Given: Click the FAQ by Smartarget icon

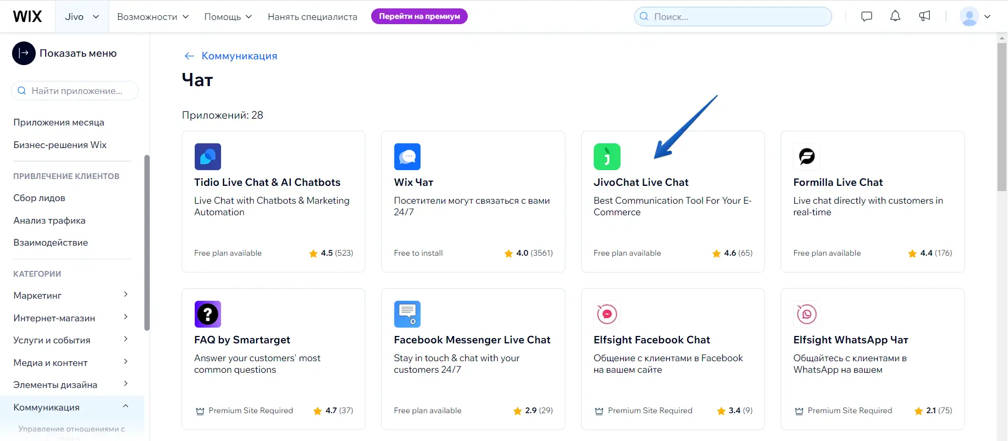Looking at the screenshot, I should point(207,314).
